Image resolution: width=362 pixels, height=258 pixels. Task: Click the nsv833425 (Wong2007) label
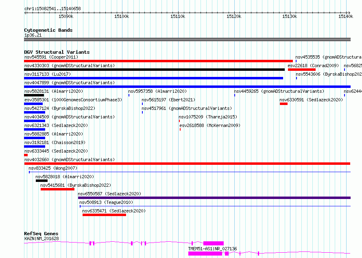(53, 168)
